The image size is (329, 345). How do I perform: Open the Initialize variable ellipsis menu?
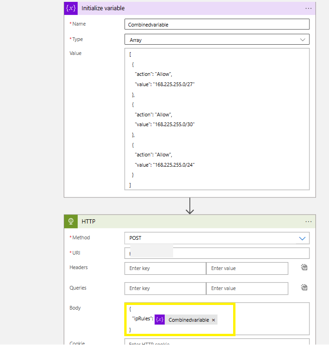[x=309, y=8]
